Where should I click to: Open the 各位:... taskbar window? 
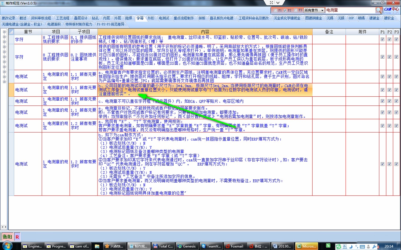point(258,246)
